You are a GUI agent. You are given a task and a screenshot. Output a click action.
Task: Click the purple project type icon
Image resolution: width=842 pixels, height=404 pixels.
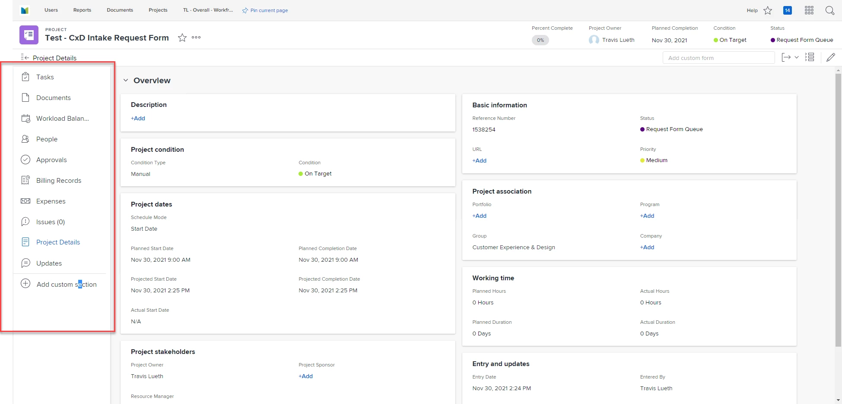[29, 35]
